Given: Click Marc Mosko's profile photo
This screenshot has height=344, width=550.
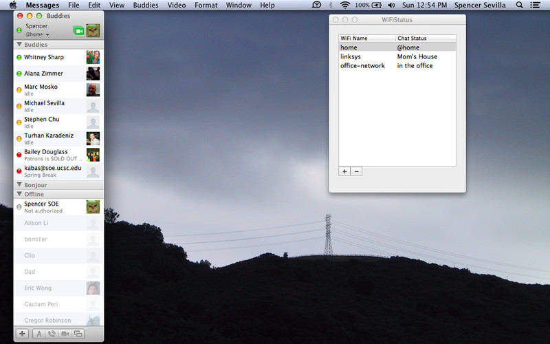Looking at the screenshot, I should pyautogui.click(x=93, y=89).
